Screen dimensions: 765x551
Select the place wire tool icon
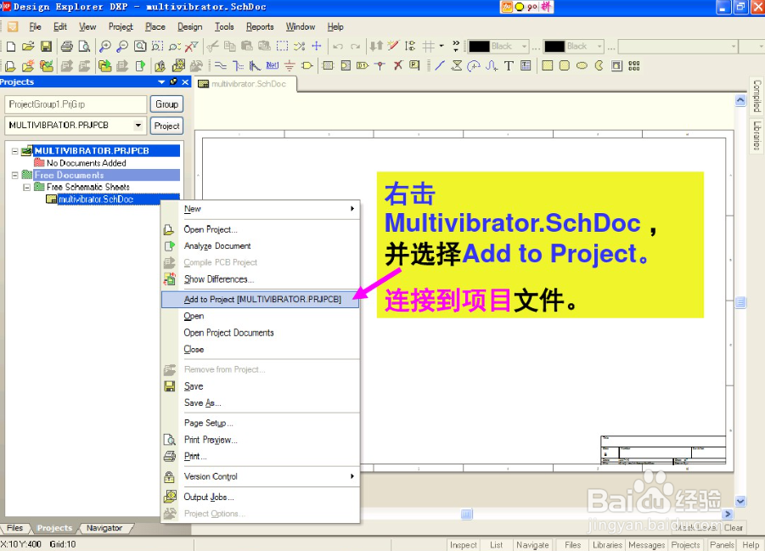[221, 65]
